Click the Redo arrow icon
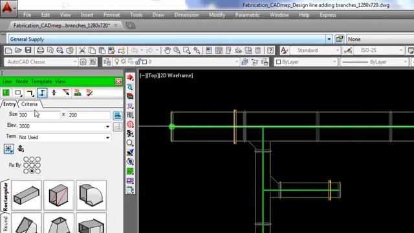 (149, 50)
